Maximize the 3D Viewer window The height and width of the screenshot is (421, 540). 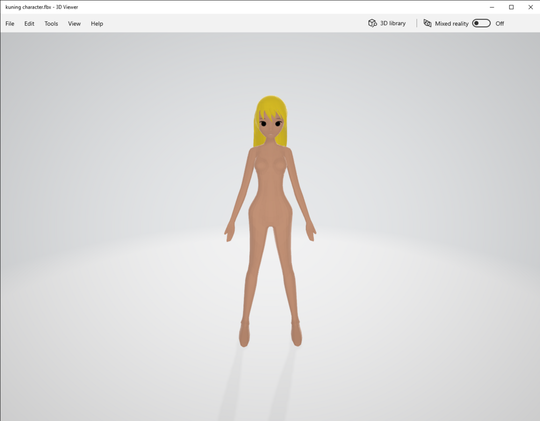click(x=512, y=7)
